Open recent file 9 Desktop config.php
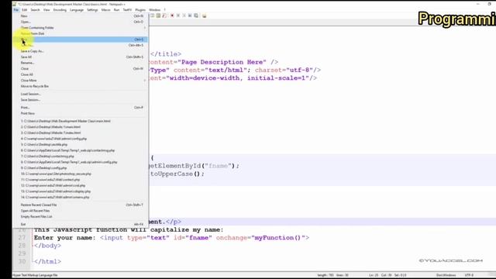 click(x=81, y=168)
